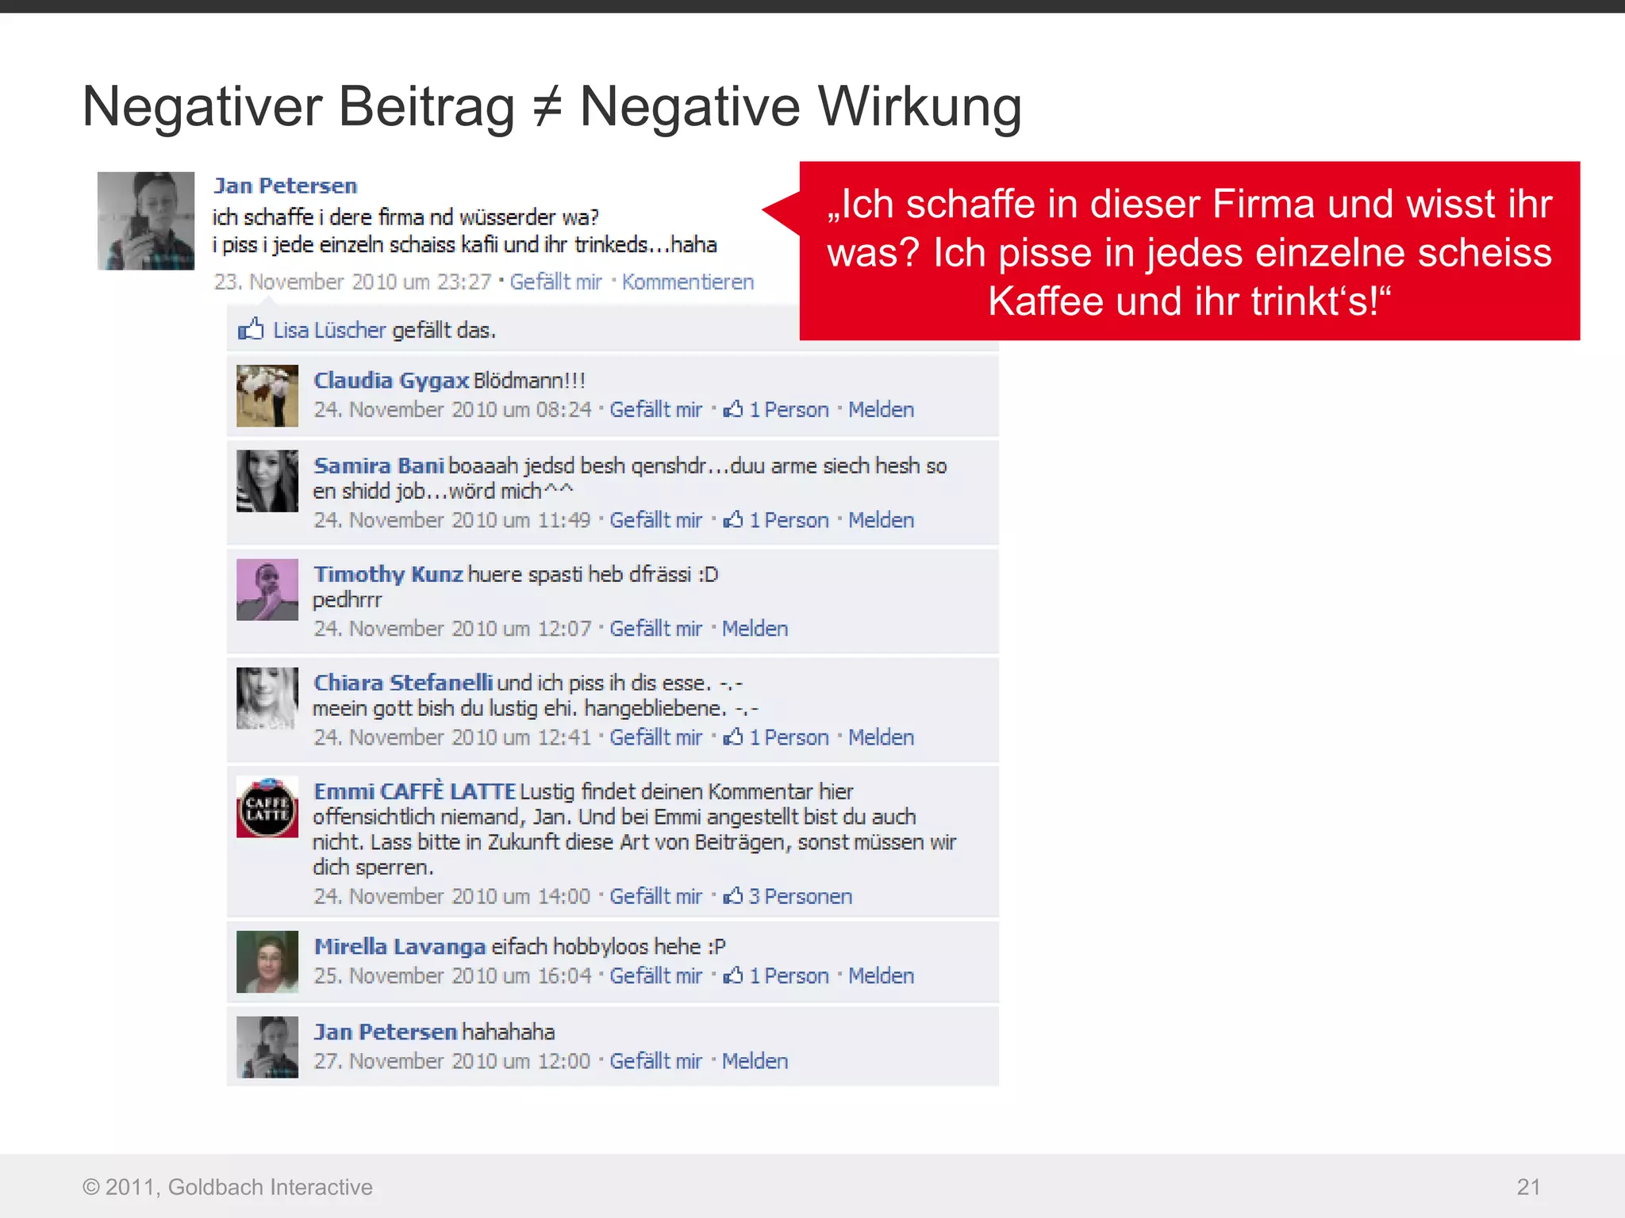The image size is (1625, 1218).
Task: Click the red translation callout box
Action: tap(1189, 251)
